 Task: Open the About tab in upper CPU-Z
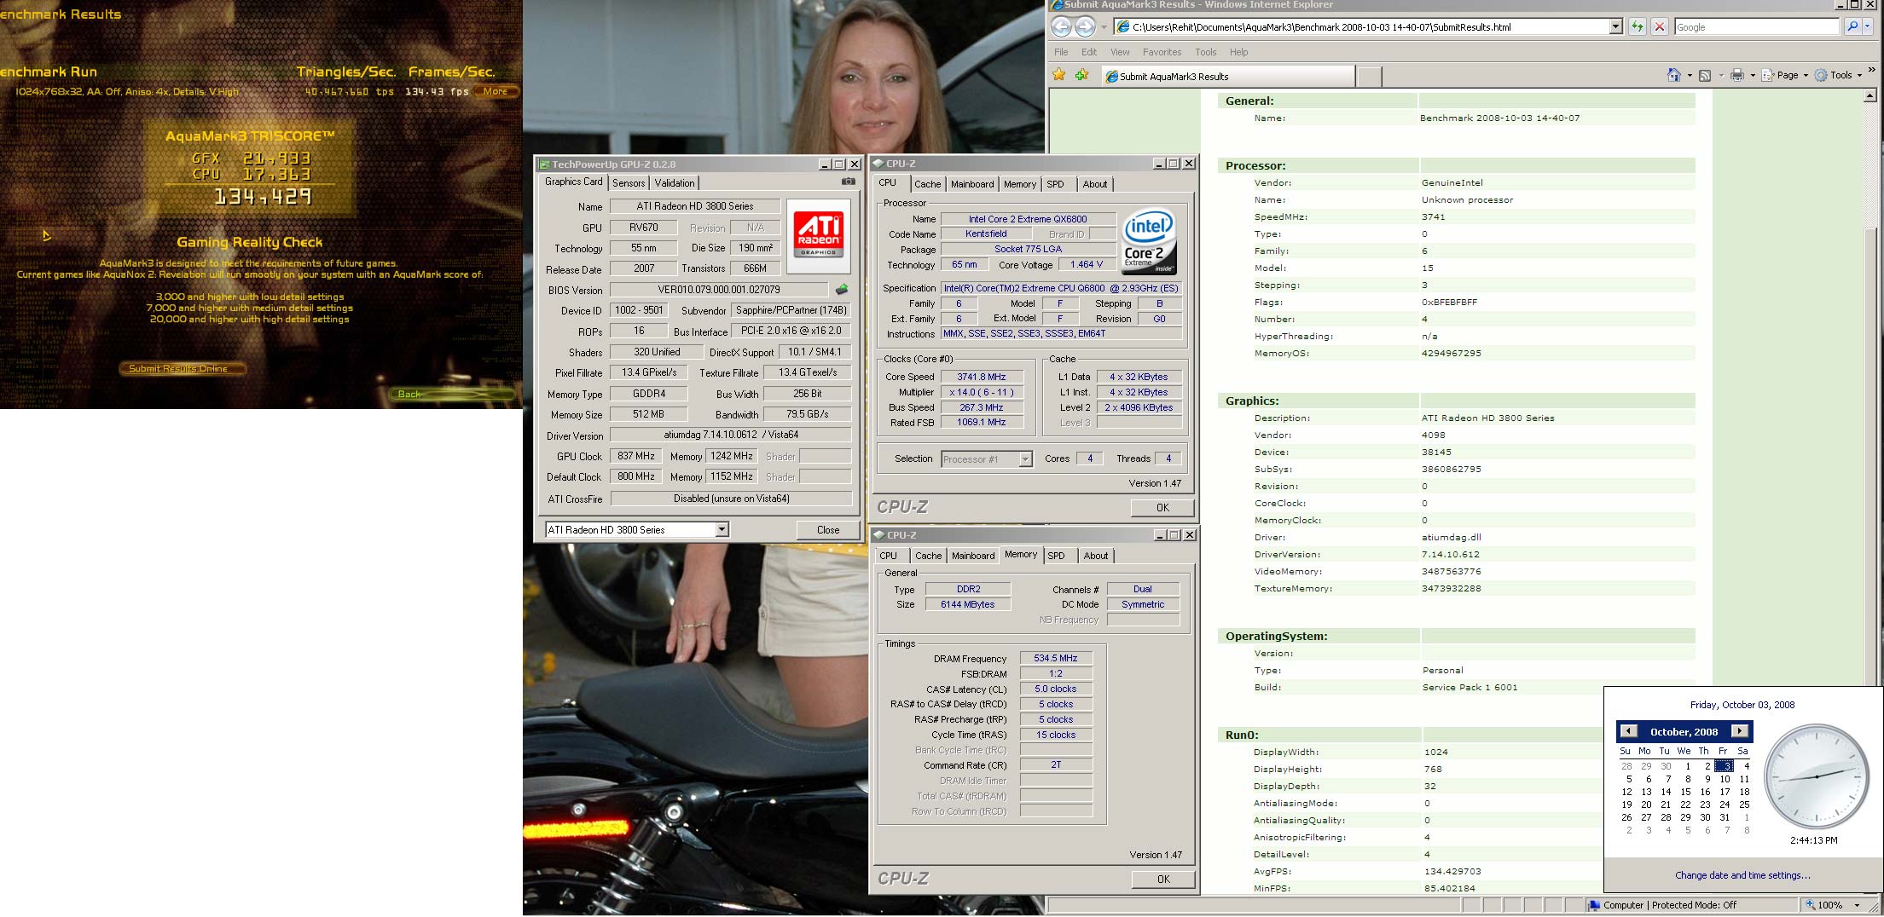pyautogui.click(x=1095, y=184)
